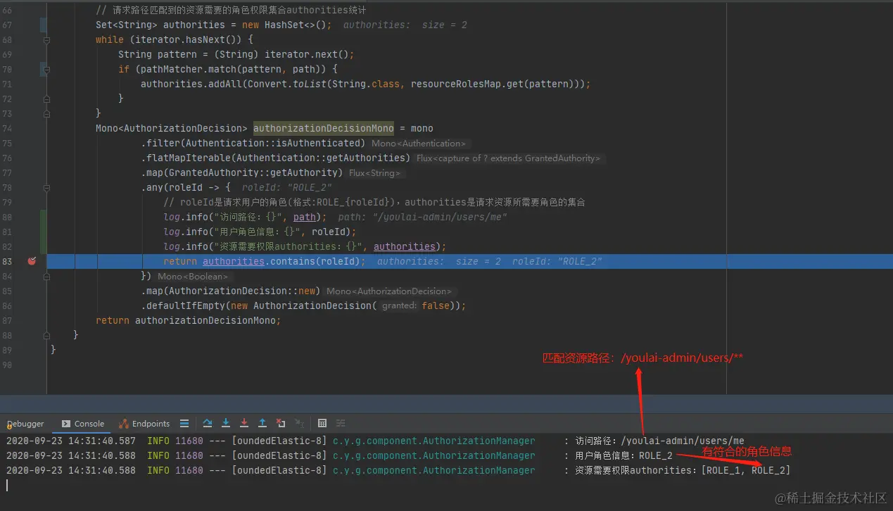Switch to the Console tab
The image size is (893, 511).
click(83, 424)
